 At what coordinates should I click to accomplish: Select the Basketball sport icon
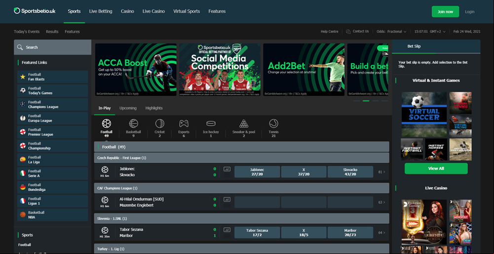(x=133, y=123)
